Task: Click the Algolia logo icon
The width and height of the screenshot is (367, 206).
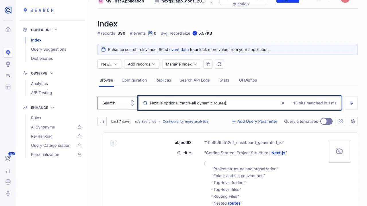Action: (x=8, y=10)
